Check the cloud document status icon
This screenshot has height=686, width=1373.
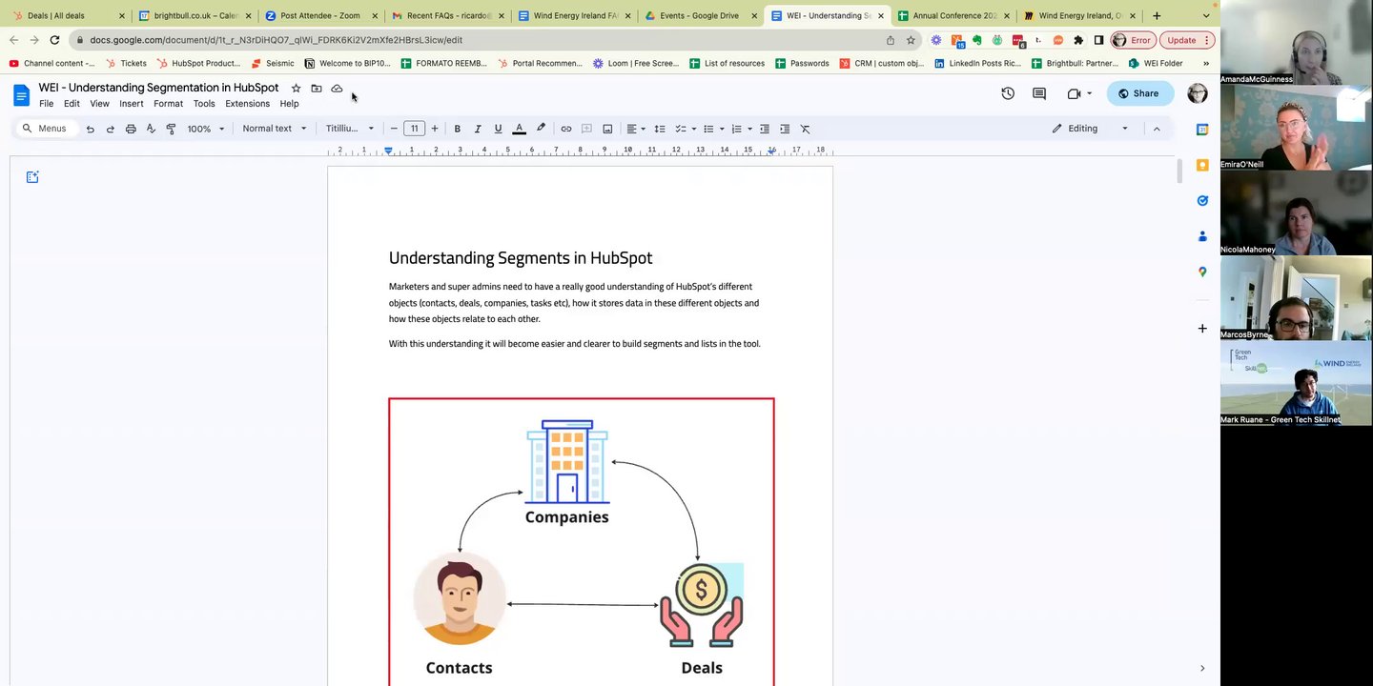(x=337, y=89)
